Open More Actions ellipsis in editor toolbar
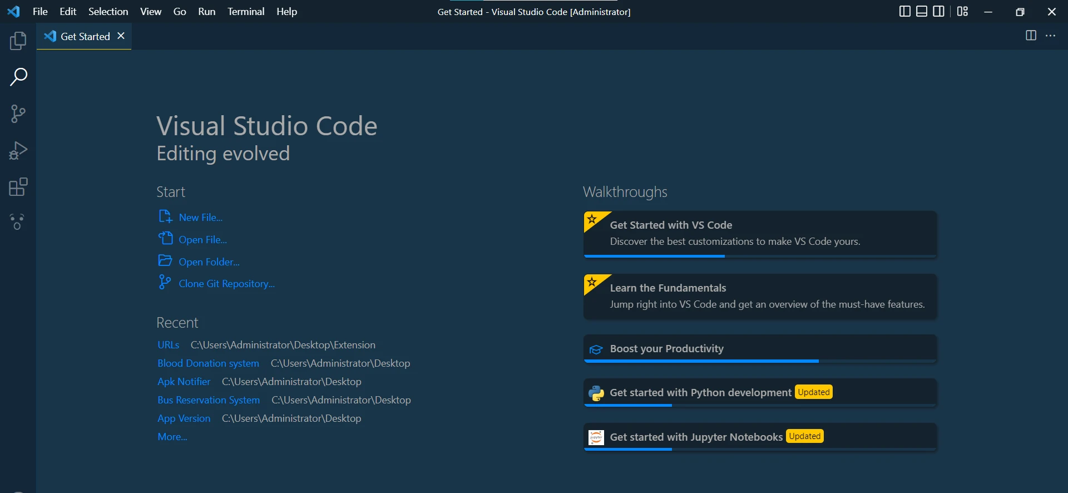 coord(1050,36)
